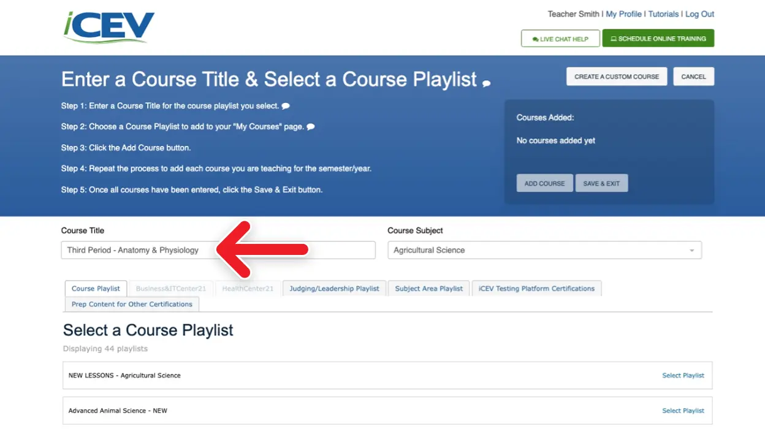Open iCEV Testing Platform Certifications tab
The width and height of the screenshot is (765, 429).
pos(536,289)
